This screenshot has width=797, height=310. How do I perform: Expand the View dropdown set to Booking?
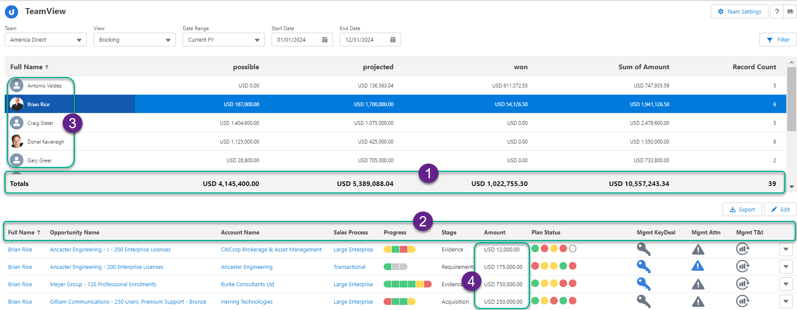135,40
